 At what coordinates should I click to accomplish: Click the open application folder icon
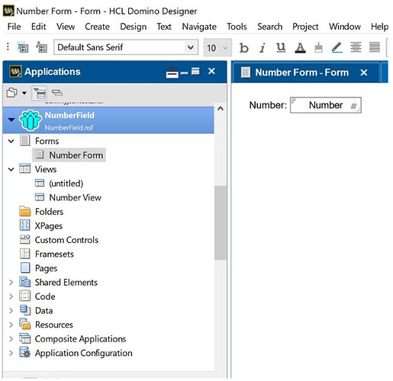click(11, 93)
